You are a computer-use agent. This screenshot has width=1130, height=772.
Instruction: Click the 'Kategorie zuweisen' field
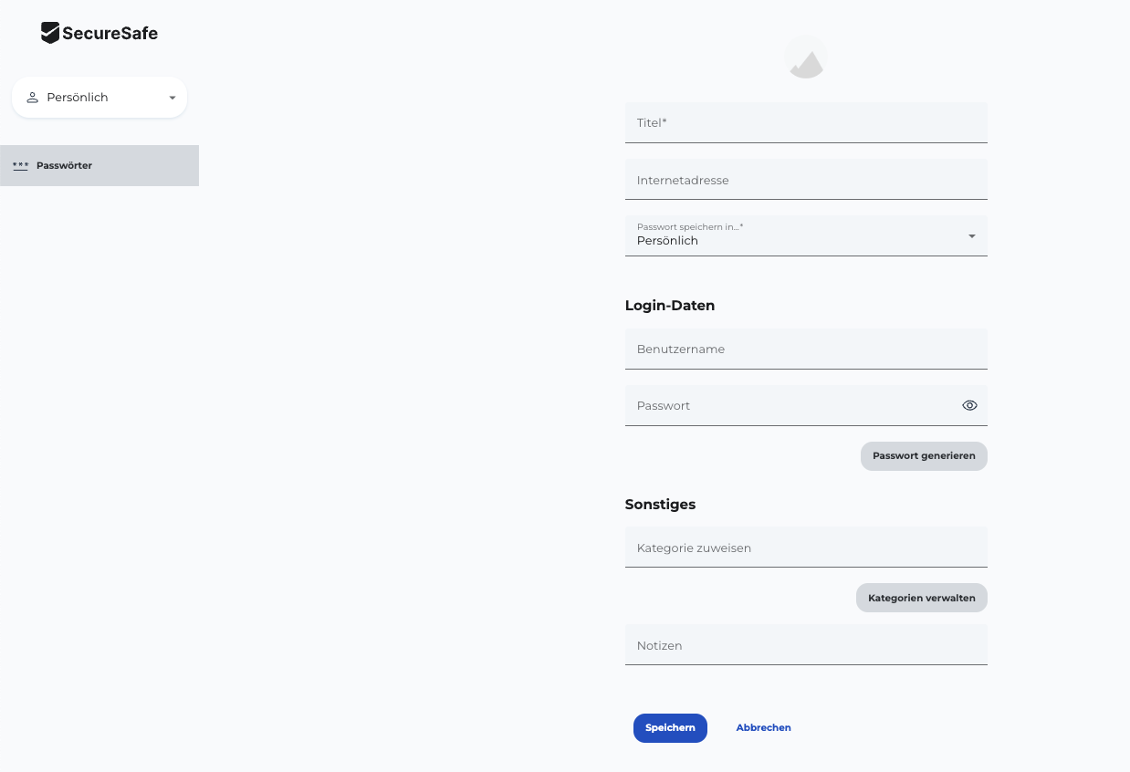point(806,548)
